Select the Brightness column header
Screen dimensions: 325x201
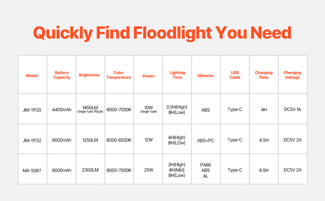[89, 75]
